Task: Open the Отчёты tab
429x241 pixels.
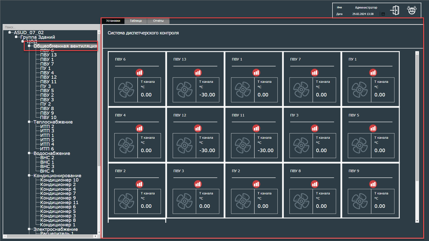Action: (x=158, y=21)
